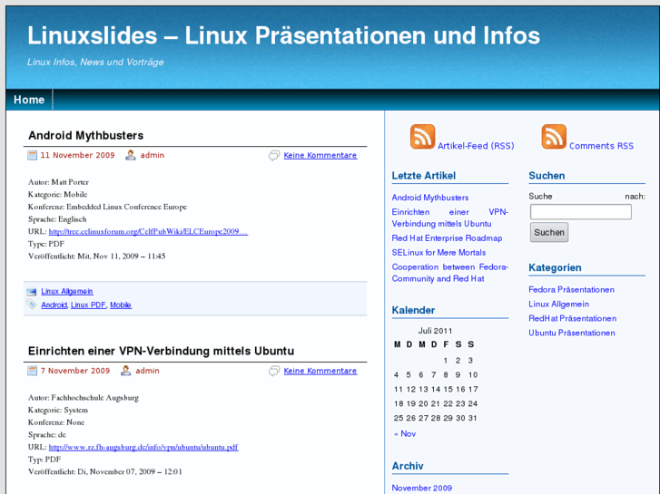
Task: Click the tagline Linux Infos, News und Vorträge
Action: pyautogui.click(x=95, y=62)
